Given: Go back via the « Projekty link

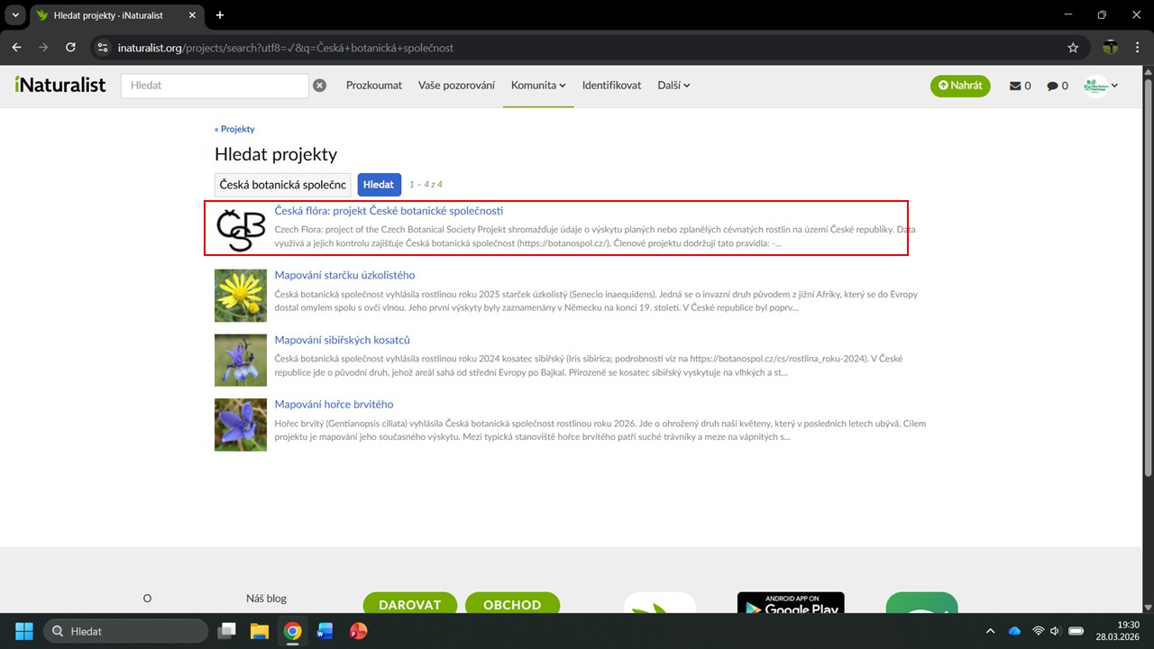Looking at the screenshot, I should [234, 129].
